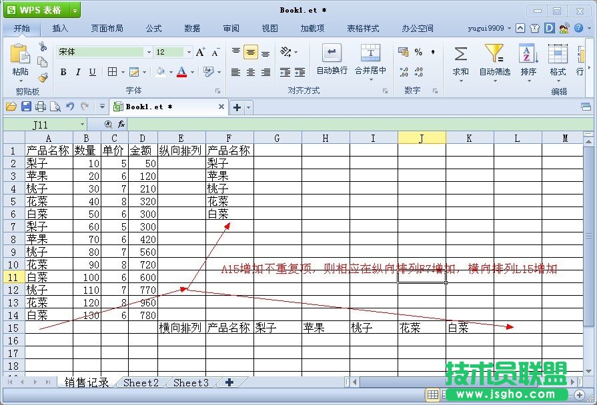Switch to the 数据 ribbon tab
597x405 pixels.
coord(192,28)
